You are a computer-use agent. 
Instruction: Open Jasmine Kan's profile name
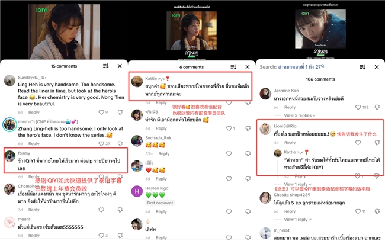click(286, 91)
